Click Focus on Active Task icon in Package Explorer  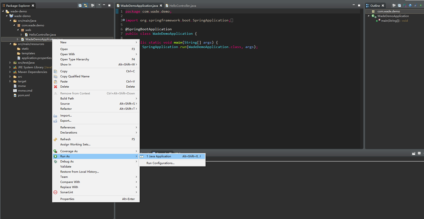pyautogui.click(x=93, y=6)
